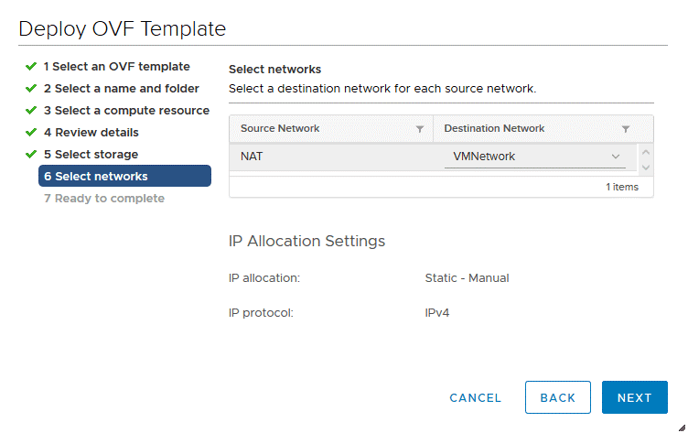688x433 pixels.
Task: Click green checkmark beside Select storage step
Action: point(31,155)
